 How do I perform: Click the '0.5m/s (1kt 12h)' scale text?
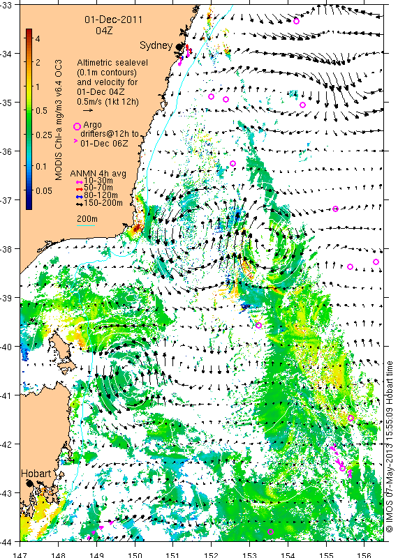click(x=108, y=102)
